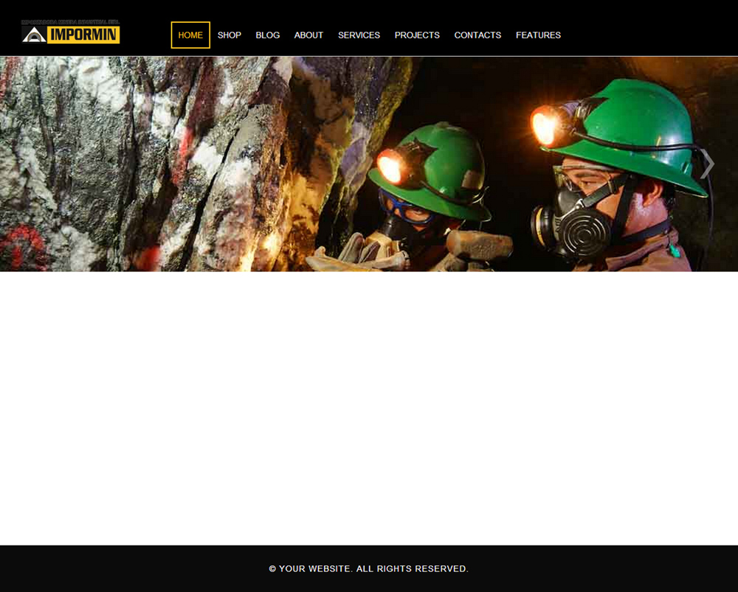
Task: Advance the slider with the right chevron
Action: pos(707,164)
